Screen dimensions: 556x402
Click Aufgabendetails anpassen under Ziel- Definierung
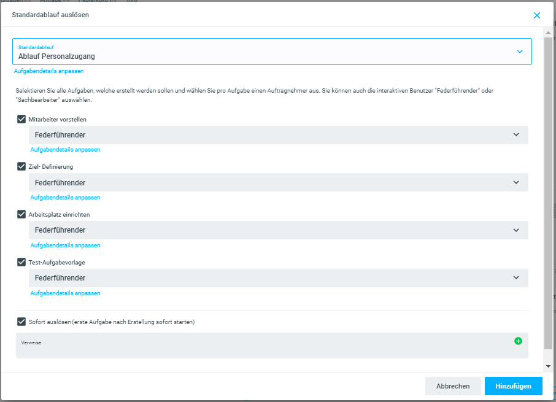coord(65,198)
